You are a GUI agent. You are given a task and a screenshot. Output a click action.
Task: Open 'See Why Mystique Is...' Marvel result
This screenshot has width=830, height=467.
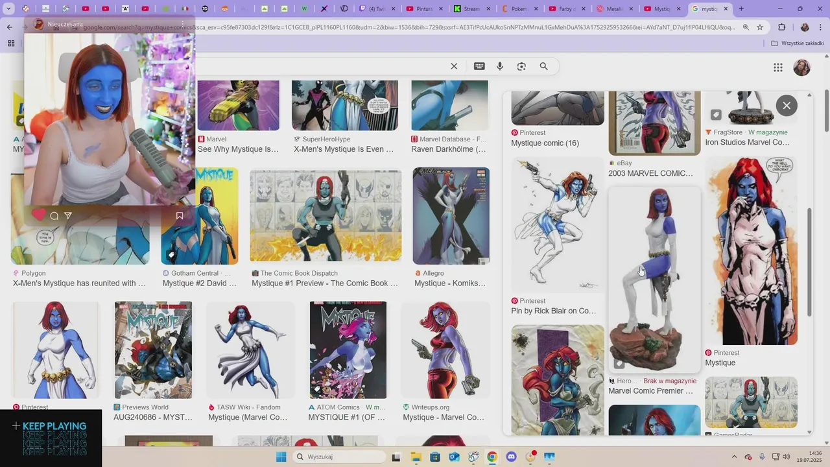point(238,149)
